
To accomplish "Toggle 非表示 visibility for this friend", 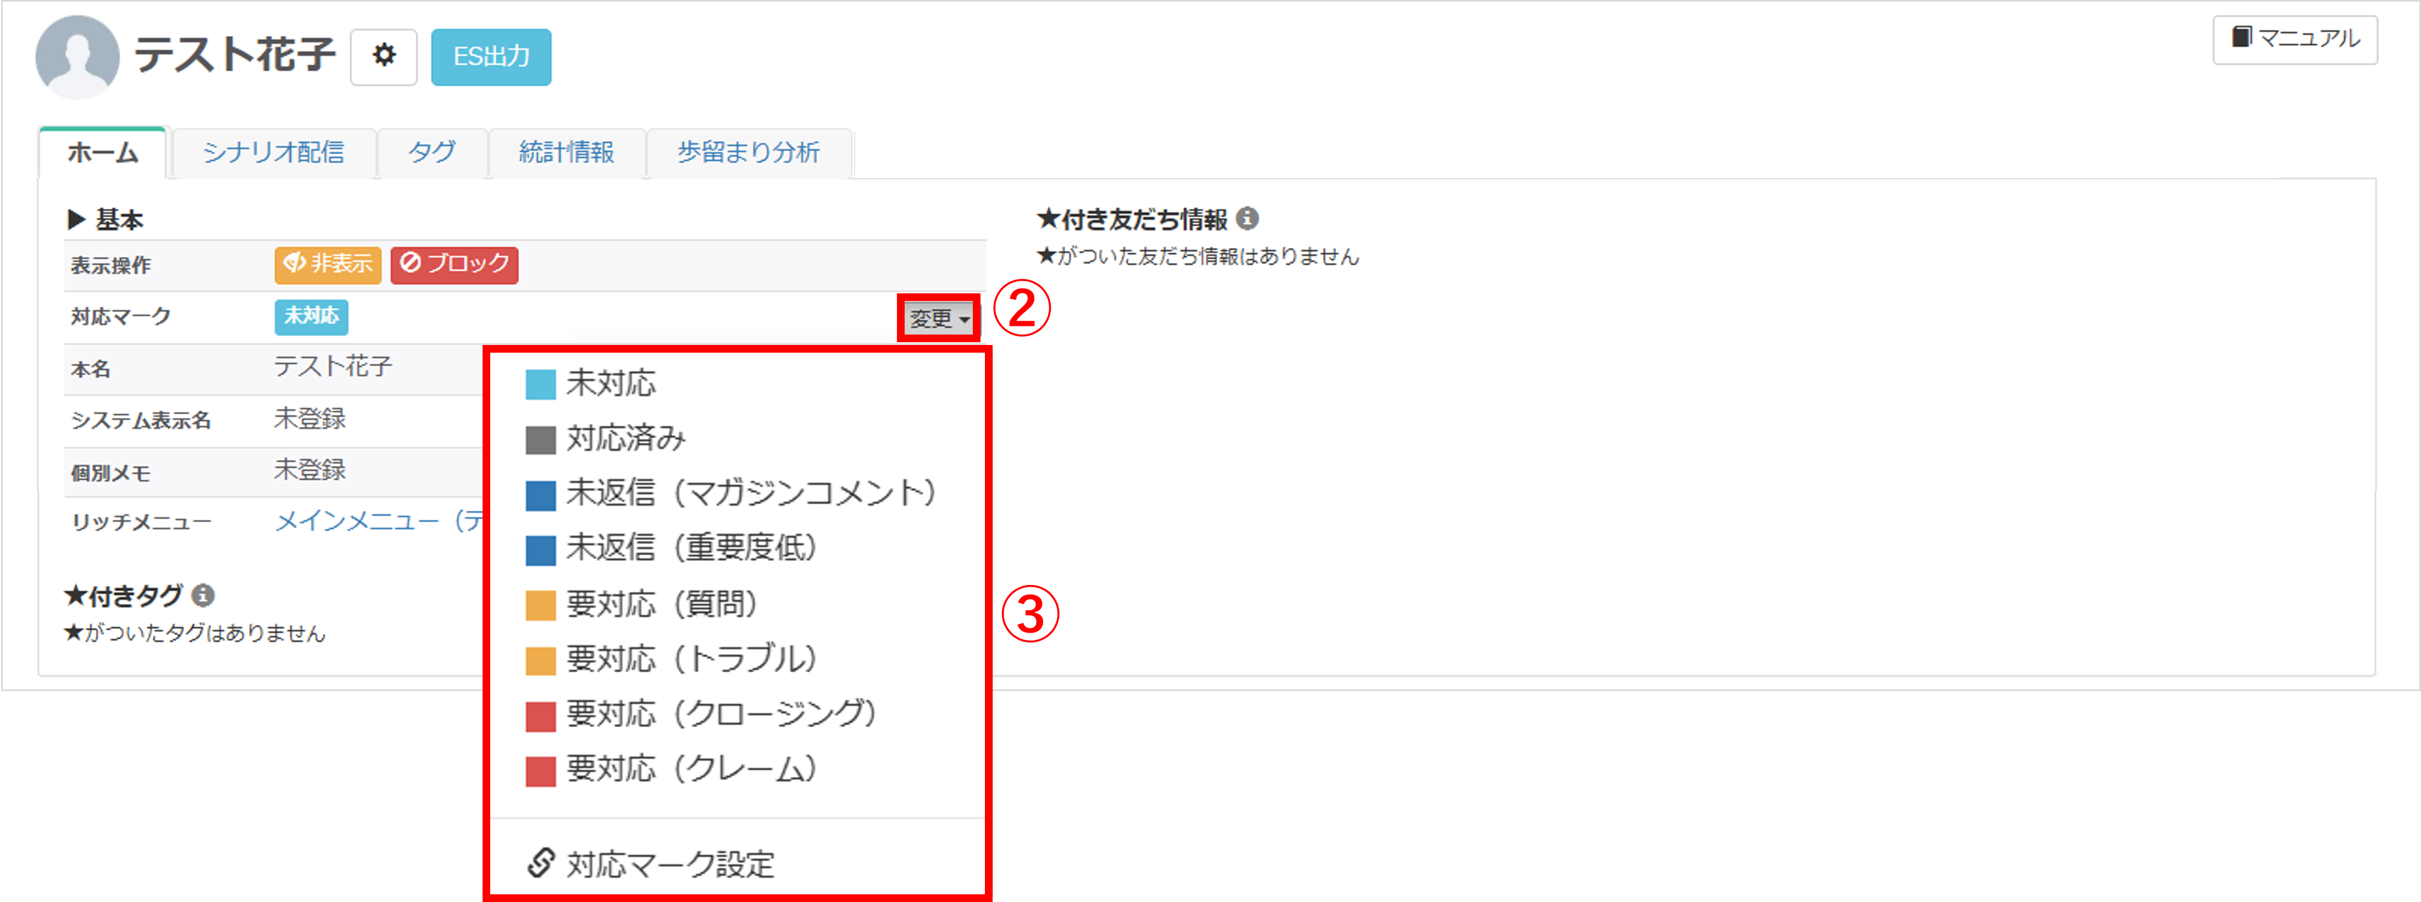I will click(328, 264).
